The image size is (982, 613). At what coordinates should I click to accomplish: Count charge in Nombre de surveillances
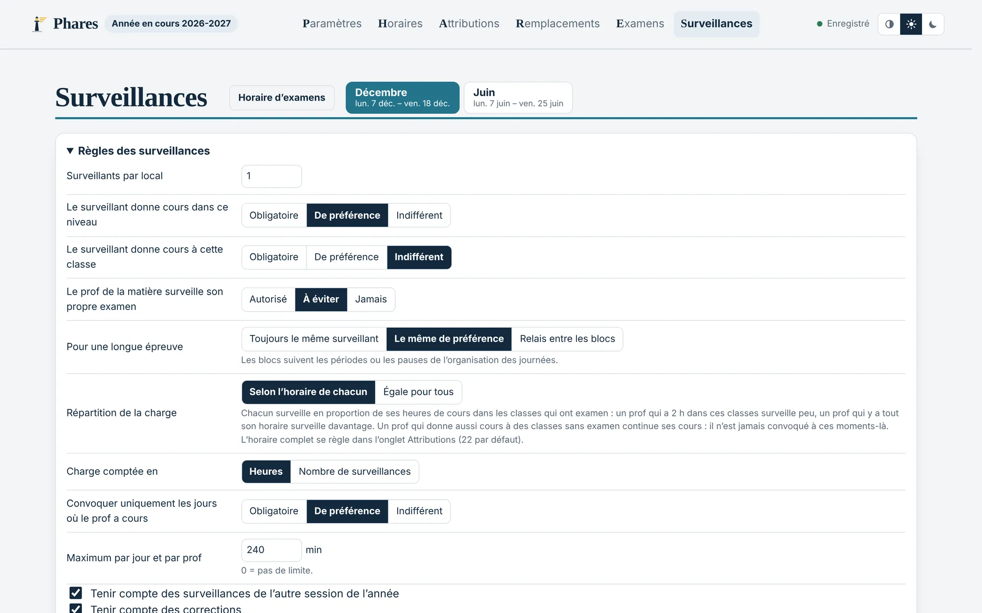pos(355,471)
